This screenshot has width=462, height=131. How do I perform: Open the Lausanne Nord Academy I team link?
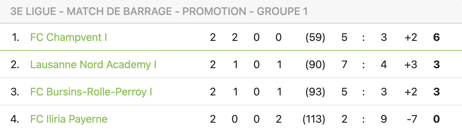click(93, 65)
